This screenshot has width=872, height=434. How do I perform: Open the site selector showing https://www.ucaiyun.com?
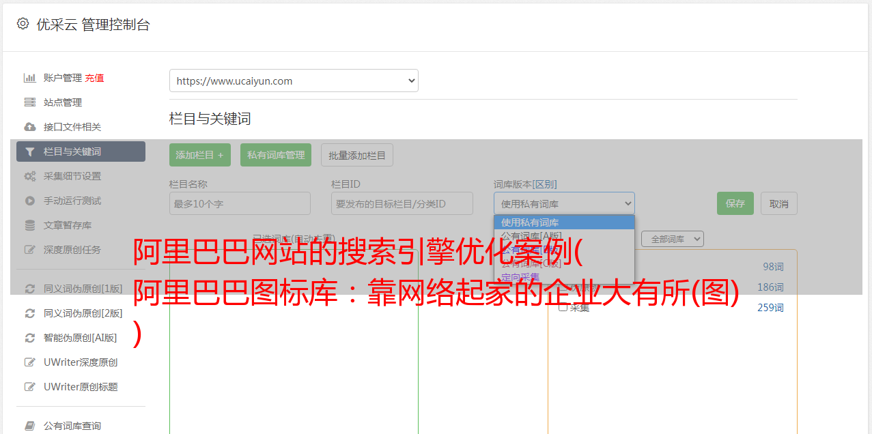tap(294, 81)
